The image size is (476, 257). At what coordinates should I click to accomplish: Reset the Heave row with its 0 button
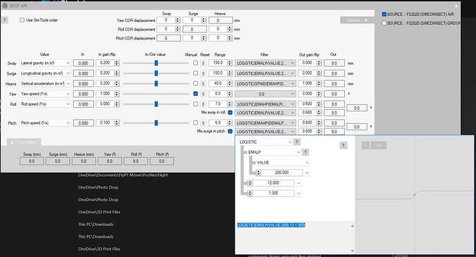tap(203, 84)
